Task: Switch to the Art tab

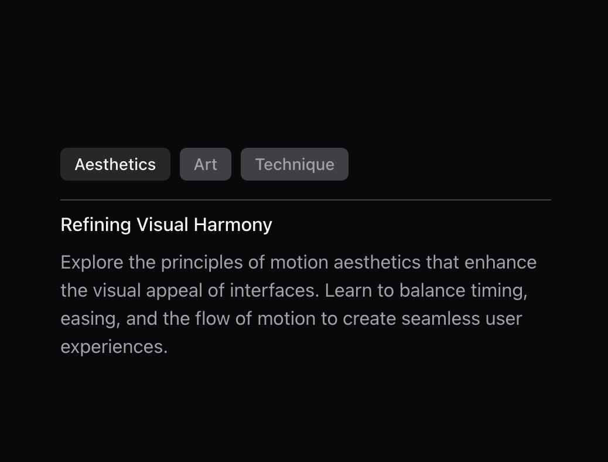Action: [206, 164]
